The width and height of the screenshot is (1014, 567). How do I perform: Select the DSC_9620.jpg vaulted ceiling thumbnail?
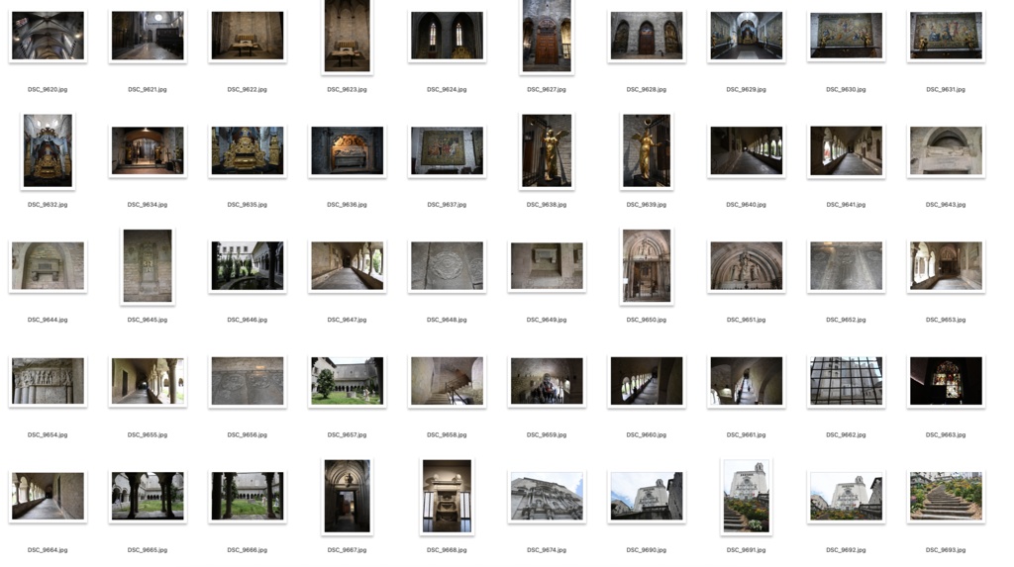tap(48, 36)
